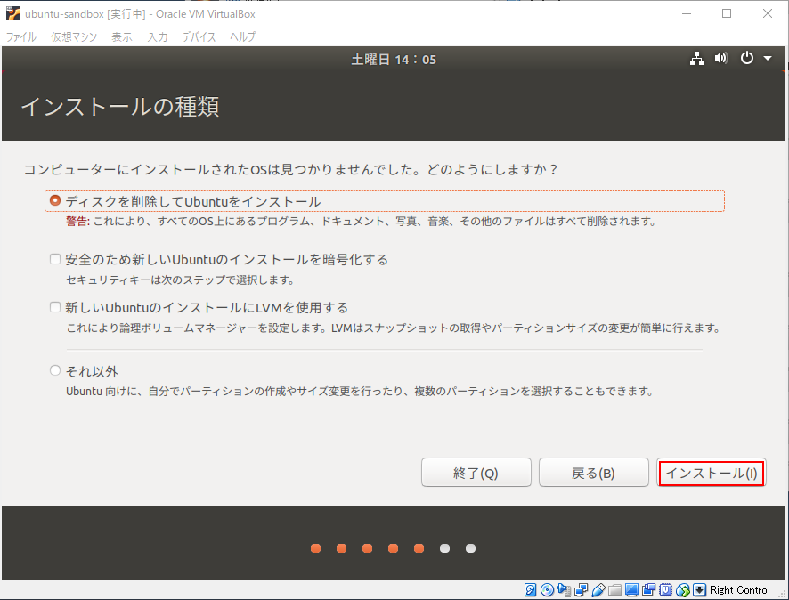Click the hard disk activity status icon
This screenshot has height=600, width=789.
click(530, 589)
